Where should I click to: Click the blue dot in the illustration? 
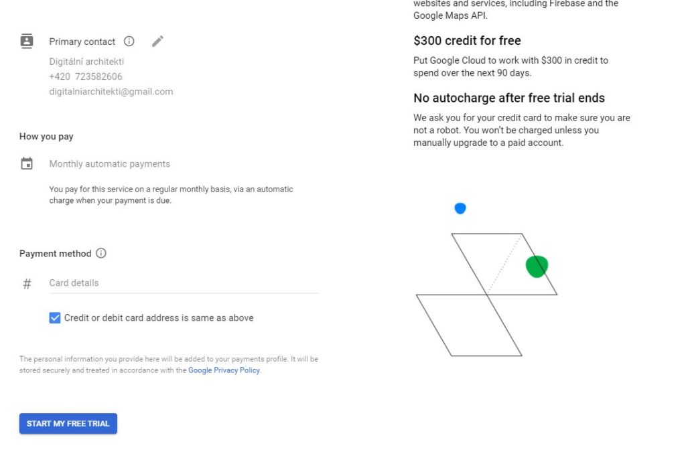pyautogui.click(x=460, y=208)
